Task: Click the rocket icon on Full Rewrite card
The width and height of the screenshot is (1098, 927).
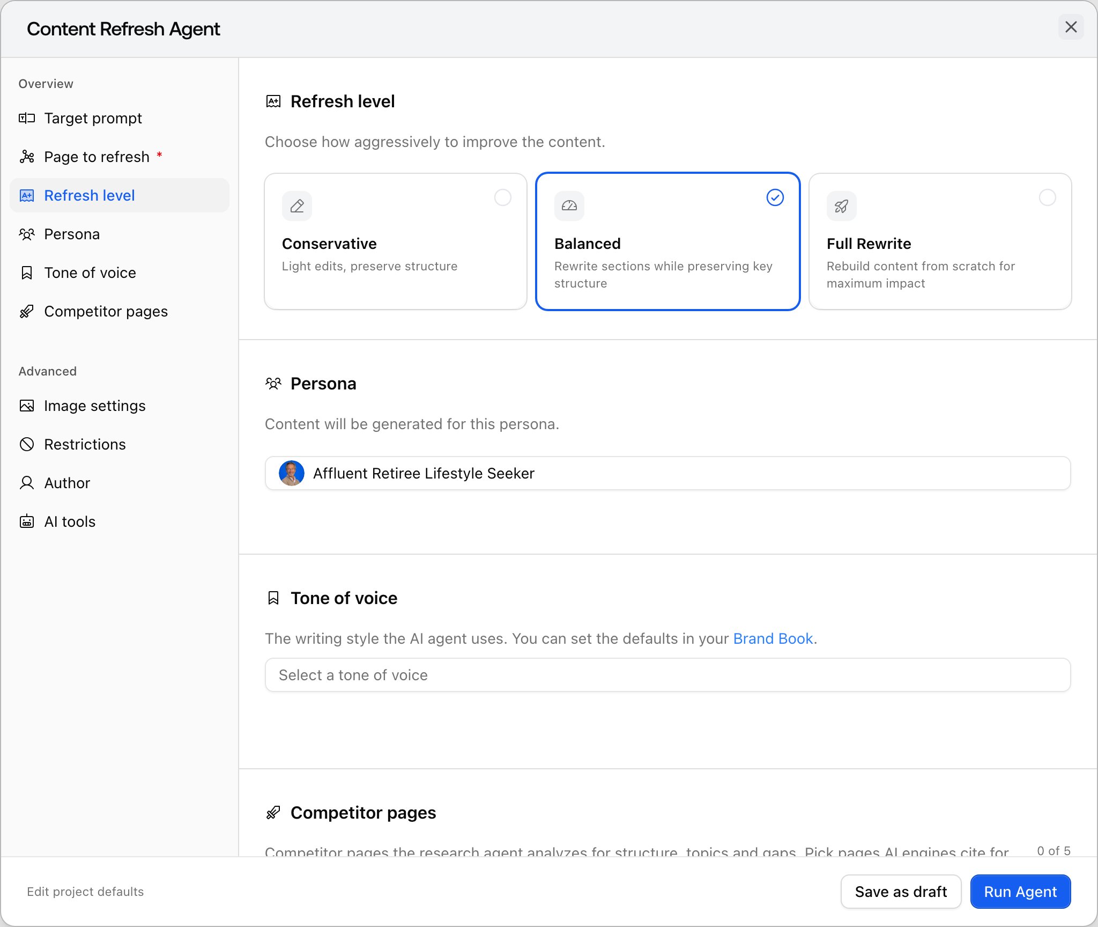Action: point(842,206)
